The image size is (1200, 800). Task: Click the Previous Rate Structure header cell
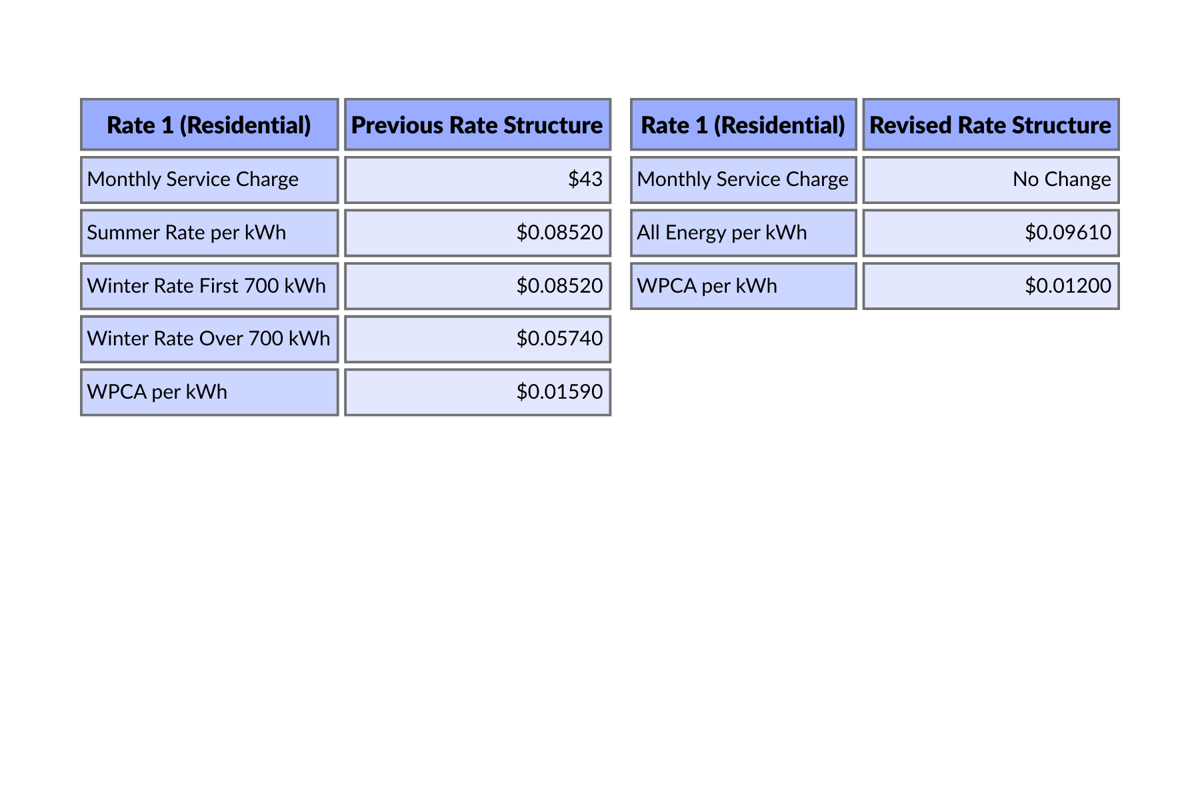pos(477,125)
